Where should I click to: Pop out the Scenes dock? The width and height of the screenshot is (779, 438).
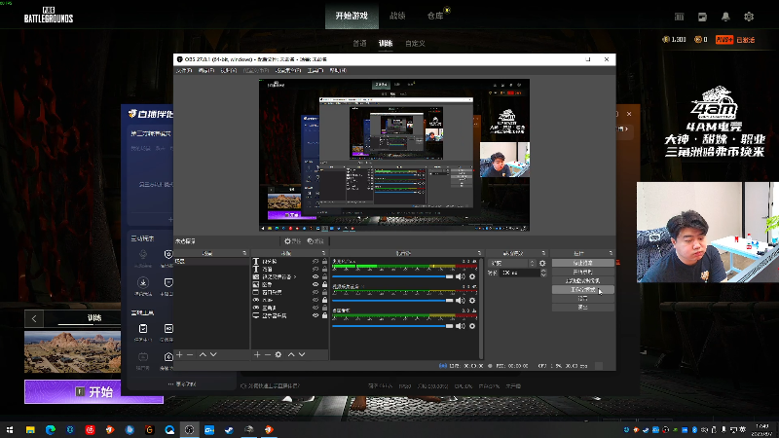click(244, 253)
